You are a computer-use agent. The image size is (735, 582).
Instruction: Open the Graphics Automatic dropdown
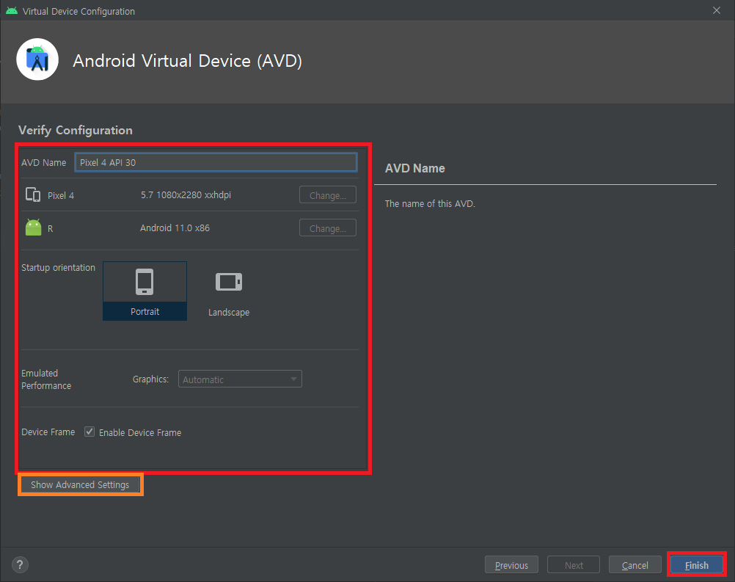pos(240,379)
